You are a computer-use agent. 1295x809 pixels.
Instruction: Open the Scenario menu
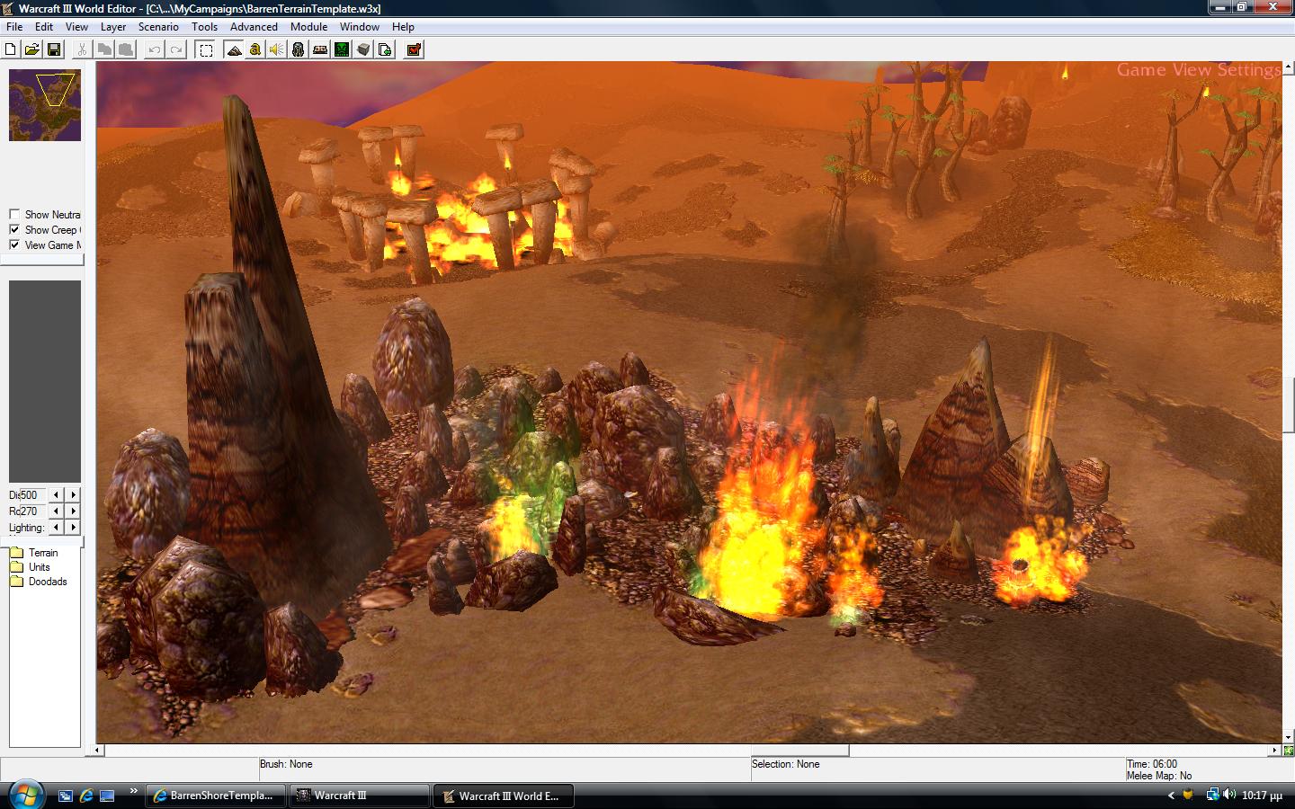158,27
